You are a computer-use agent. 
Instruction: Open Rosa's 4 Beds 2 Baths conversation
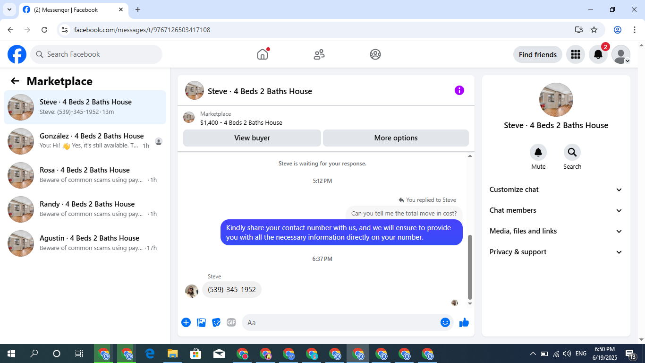(85, 175)
